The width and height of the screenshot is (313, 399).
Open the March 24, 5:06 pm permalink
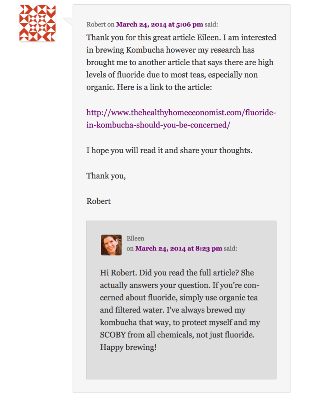tap(160, 24)
